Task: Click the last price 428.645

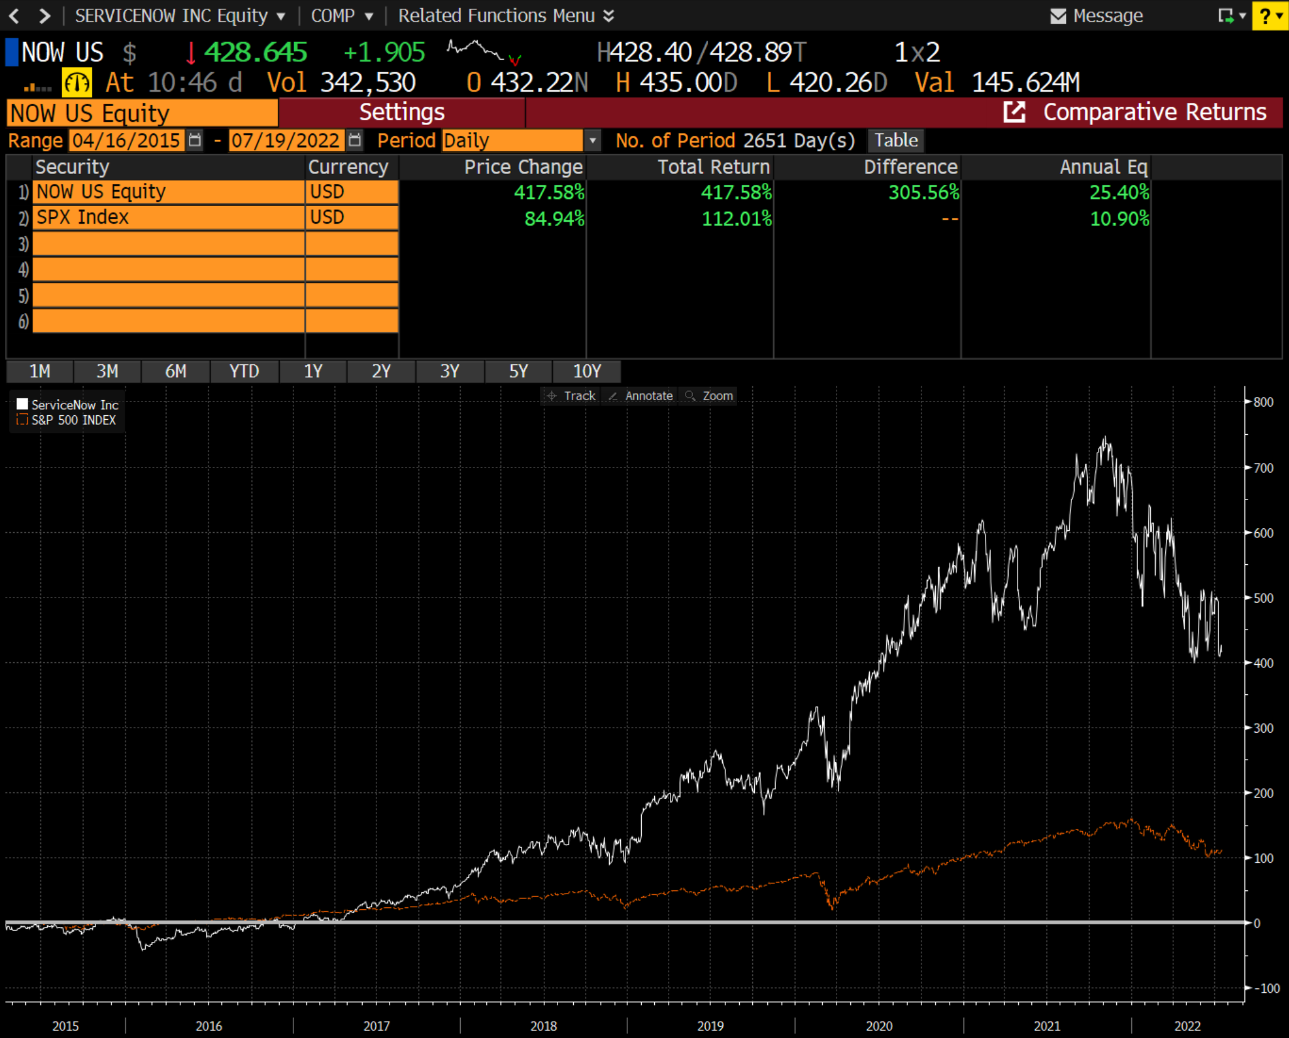Action: (255, 52)
